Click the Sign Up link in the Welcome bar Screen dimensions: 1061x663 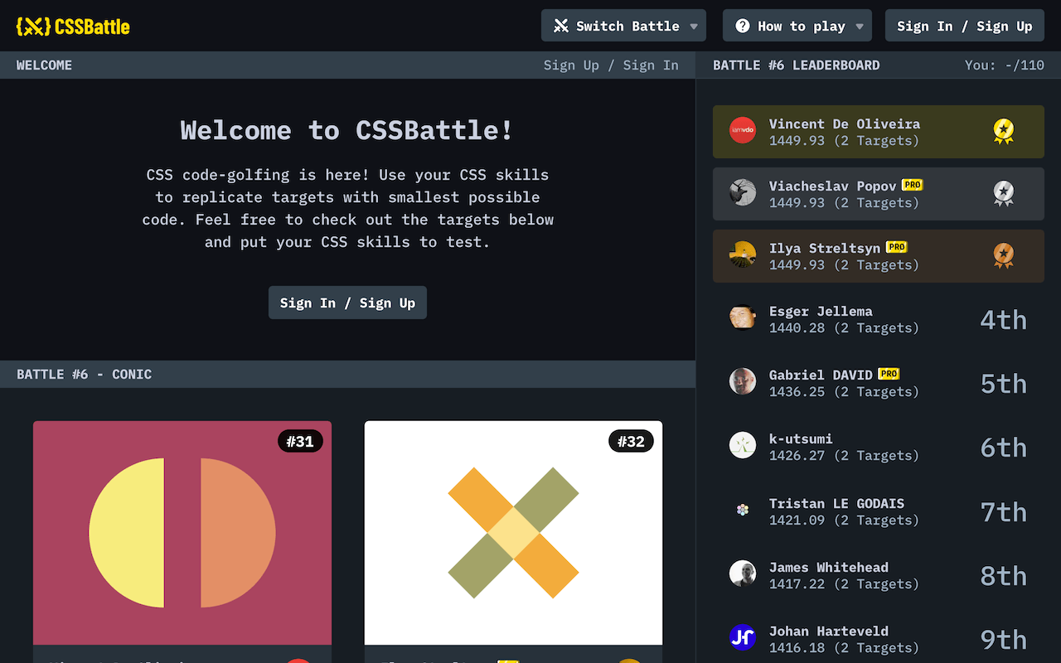[x=571, y=65]
